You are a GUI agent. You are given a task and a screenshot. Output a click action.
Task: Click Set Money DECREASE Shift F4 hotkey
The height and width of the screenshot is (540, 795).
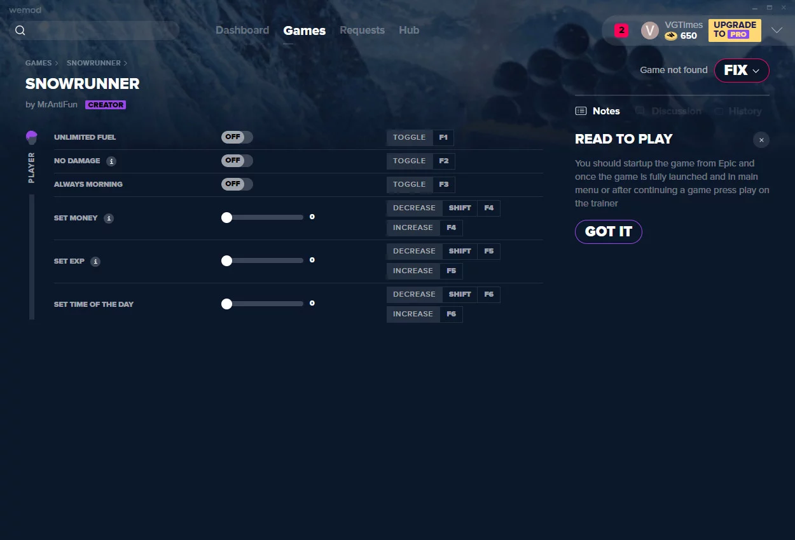[x=443, y=208]
